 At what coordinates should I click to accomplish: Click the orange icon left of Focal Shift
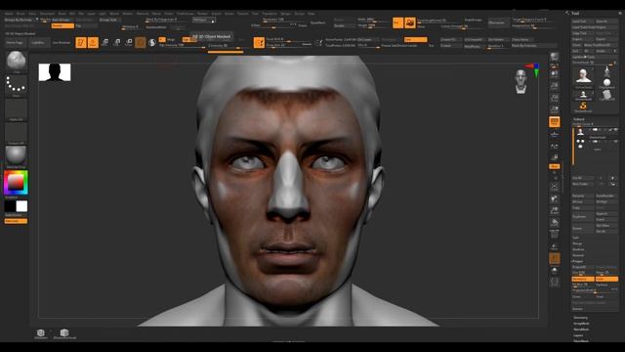(259, 42)
